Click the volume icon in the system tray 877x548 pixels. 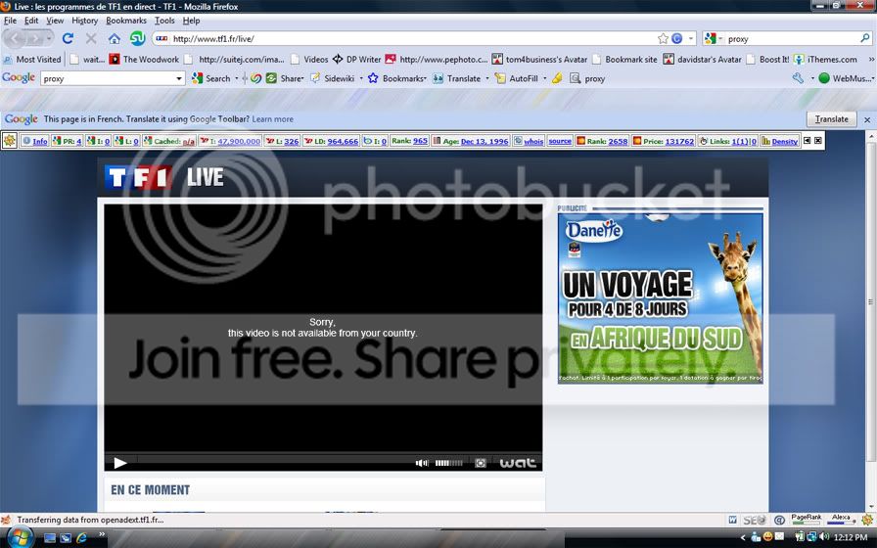[824, 537]
